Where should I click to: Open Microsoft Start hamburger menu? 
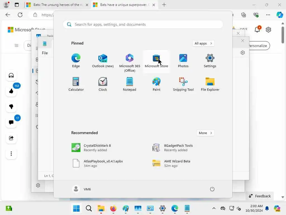16,45
